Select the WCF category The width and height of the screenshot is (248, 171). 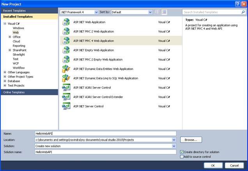[x=16, y=63]
